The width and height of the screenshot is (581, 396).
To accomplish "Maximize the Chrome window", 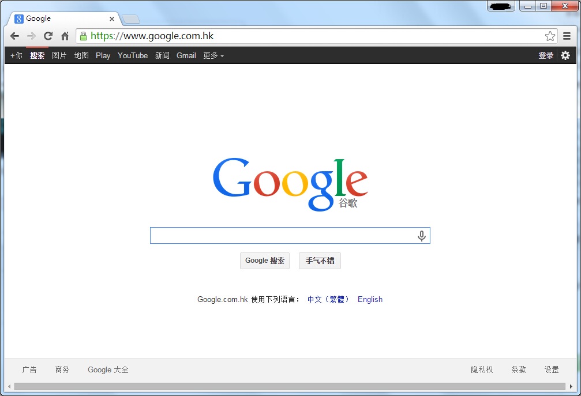I will coord(543,6).
